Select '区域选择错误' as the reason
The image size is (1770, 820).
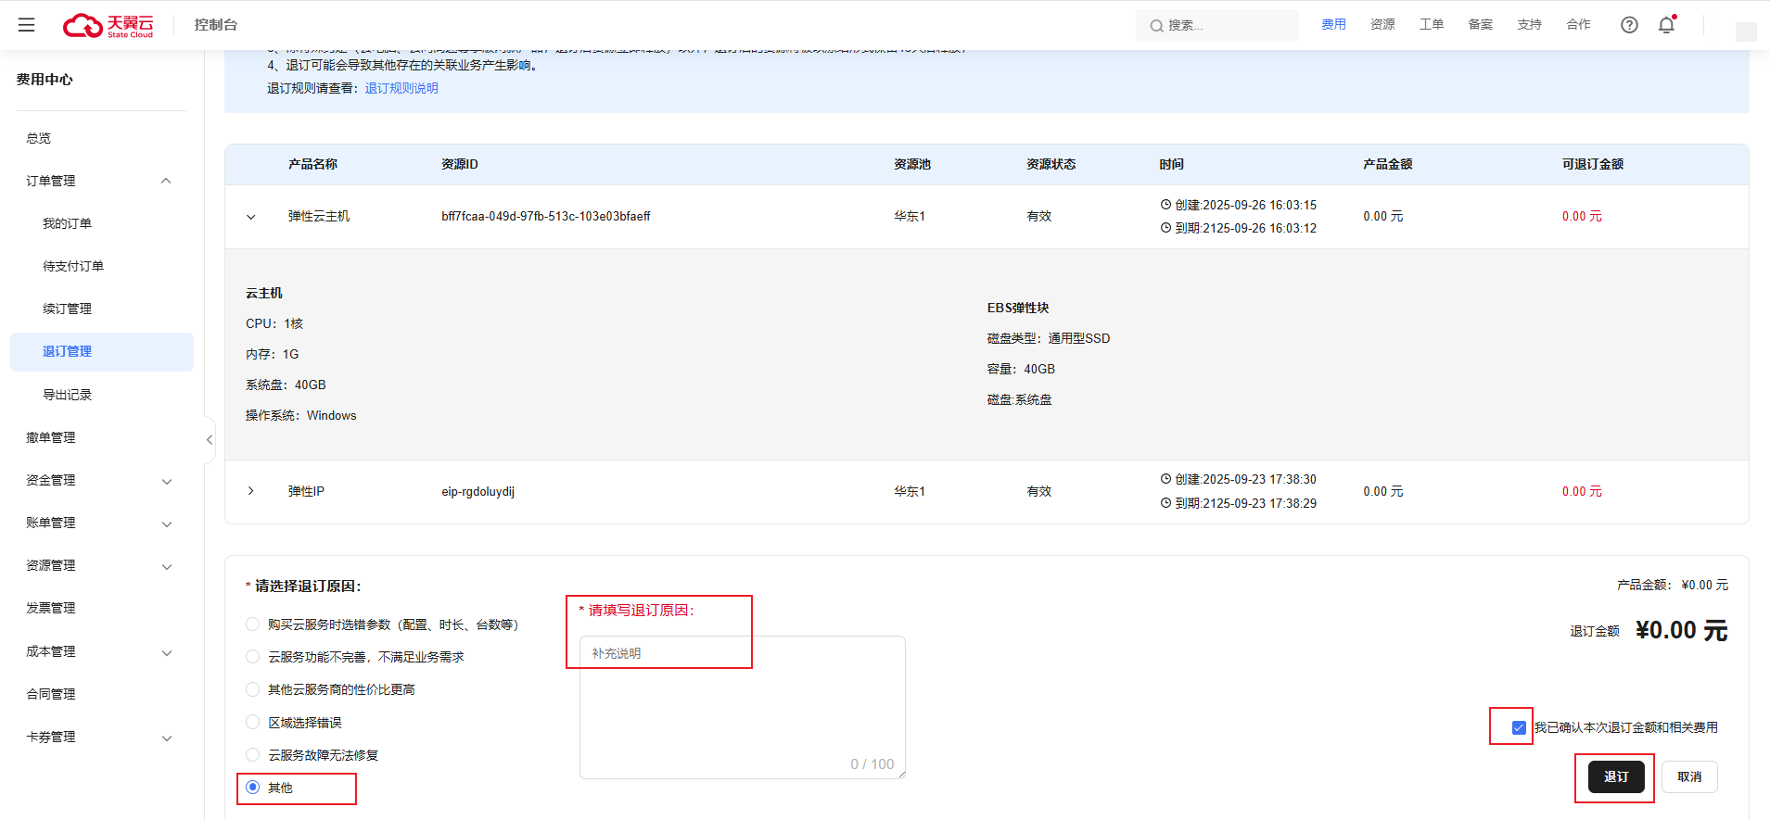click(253, 722)
